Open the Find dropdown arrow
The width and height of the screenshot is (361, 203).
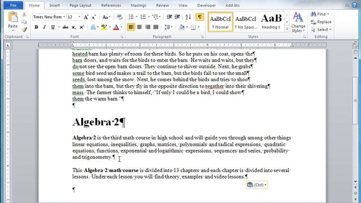click(328, 14)
